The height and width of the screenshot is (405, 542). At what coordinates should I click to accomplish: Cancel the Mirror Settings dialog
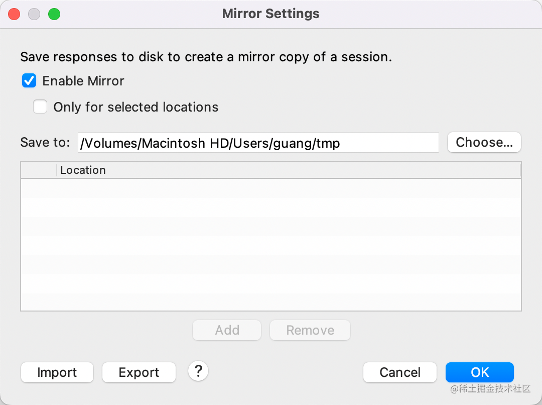[400, 372]
